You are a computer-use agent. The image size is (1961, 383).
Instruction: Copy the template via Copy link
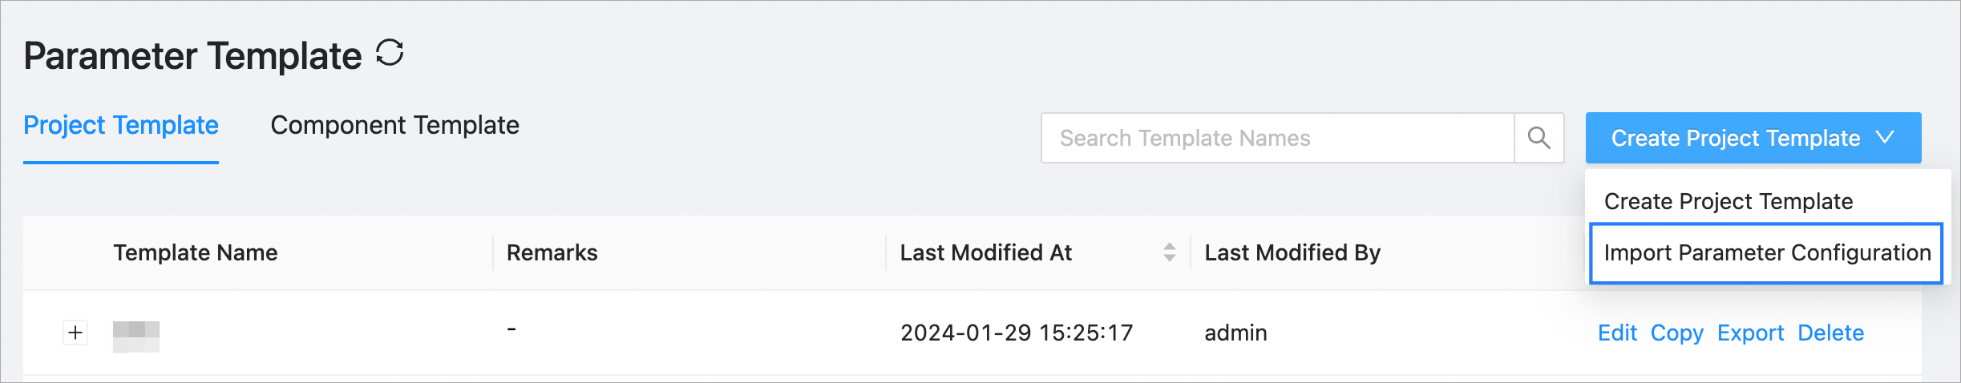1676,333
